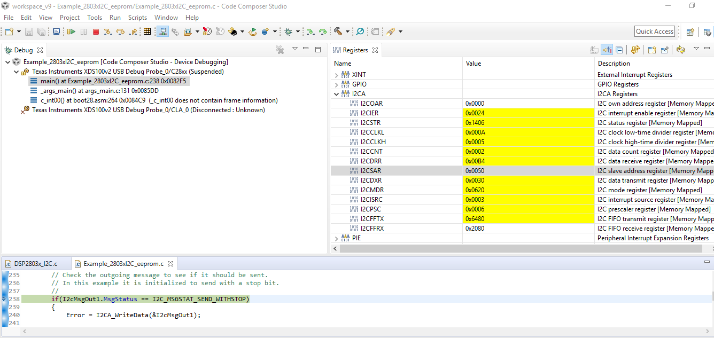Click the Step Return icon
Viewport: 714px width, 338px height.
pyautogui.click(x=133, y=32)
